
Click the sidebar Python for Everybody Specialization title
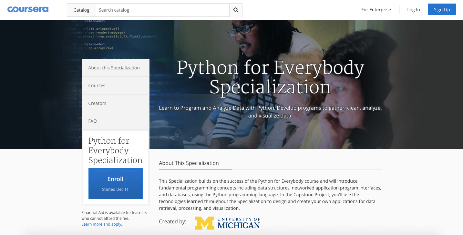(x=115, y=150)
